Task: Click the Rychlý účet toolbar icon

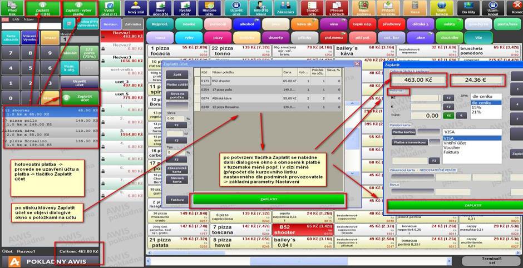Action: (185, 8)
